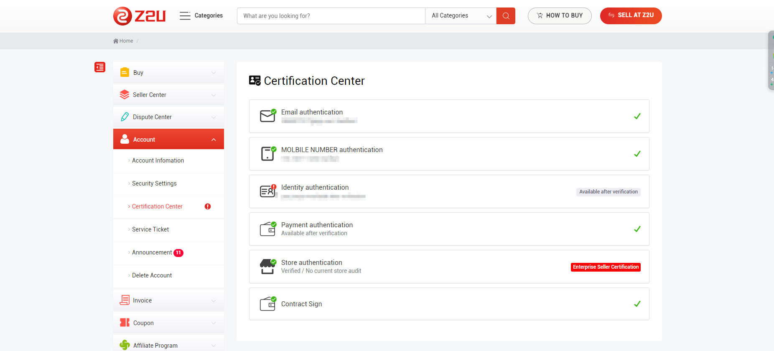
Task: Focus the product search input field
Action: click(331, 16)
